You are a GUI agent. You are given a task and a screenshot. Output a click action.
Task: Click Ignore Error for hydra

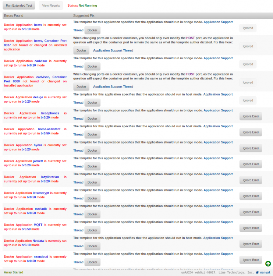pyautogui.click(x=251, y=148)
